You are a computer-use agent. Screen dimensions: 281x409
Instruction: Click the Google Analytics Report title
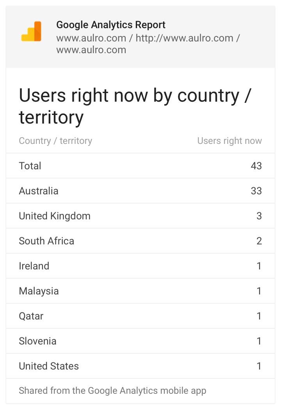[111, 25]
